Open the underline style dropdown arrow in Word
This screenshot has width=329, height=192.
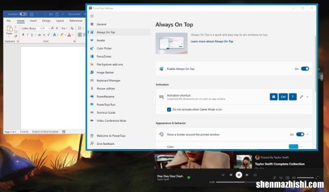click(x=35, y=35)
